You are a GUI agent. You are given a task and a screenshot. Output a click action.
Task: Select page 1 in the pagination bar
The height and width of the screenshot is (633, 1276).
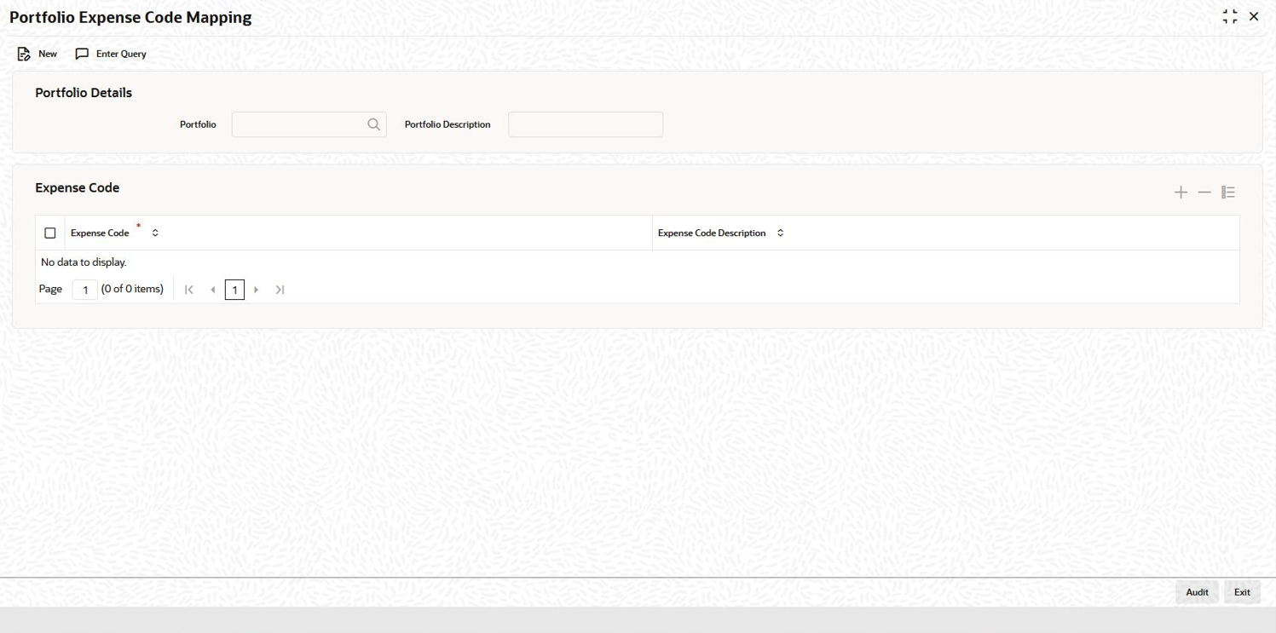click(x=234, y=289)
